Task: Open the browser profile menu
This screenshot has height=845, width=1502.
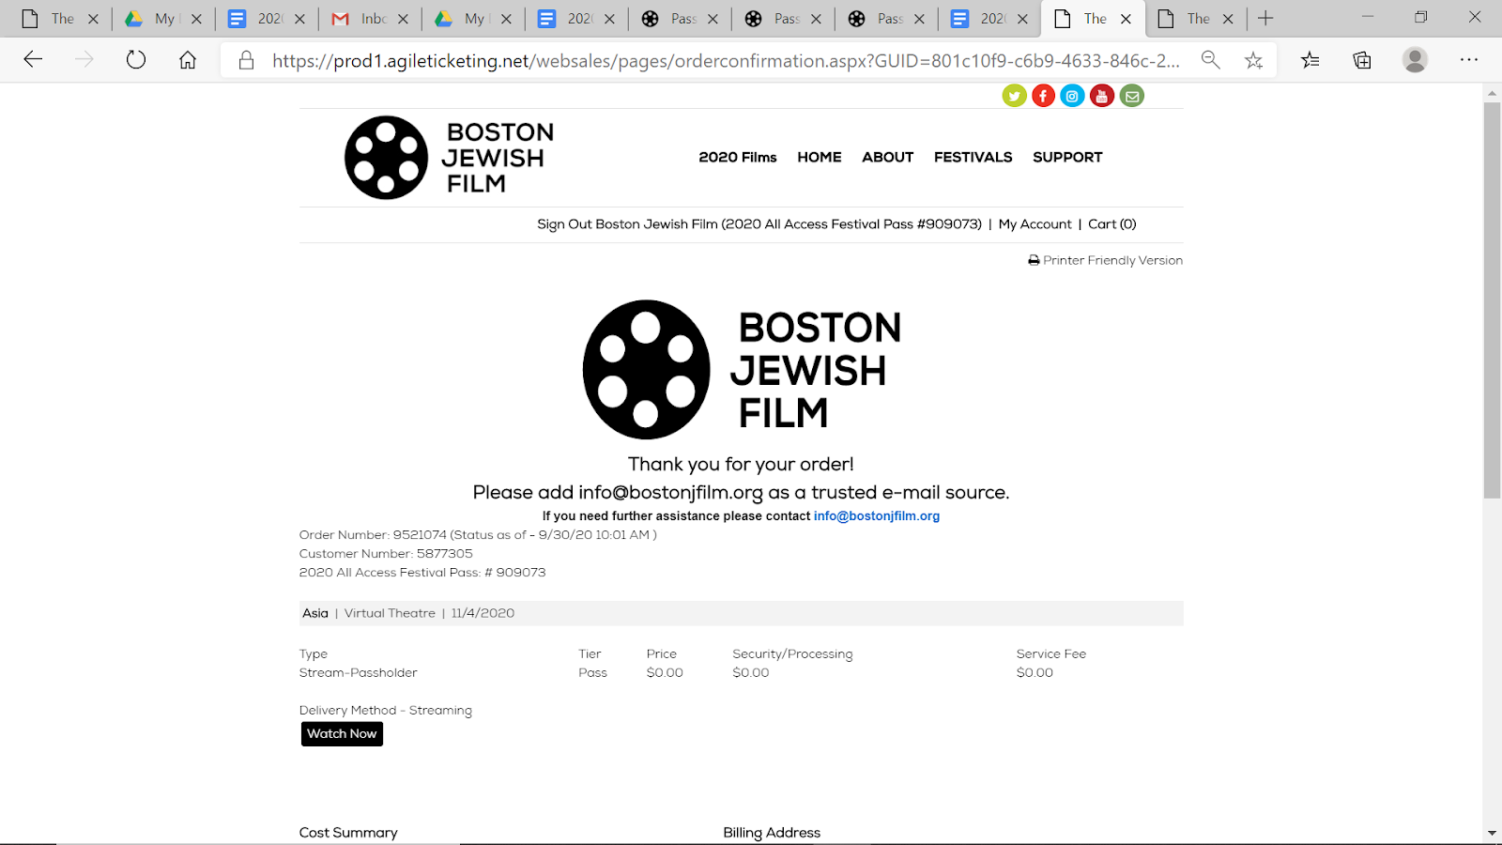Action: (x=1415, y=60)
